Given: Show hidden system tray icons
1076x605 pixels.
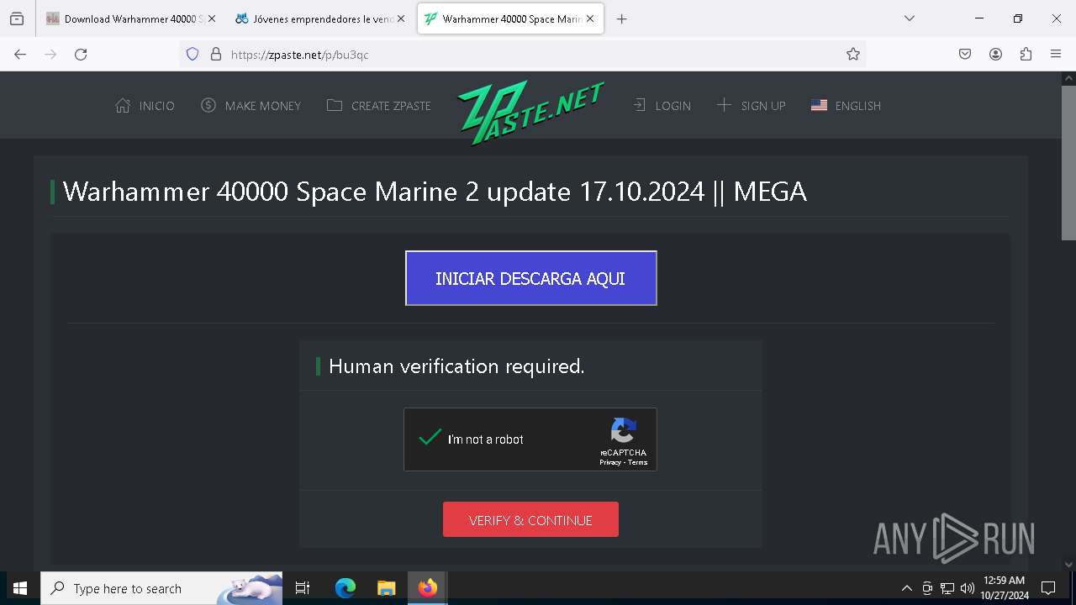Looking at the screenshot, I should (x=906, y=588).
